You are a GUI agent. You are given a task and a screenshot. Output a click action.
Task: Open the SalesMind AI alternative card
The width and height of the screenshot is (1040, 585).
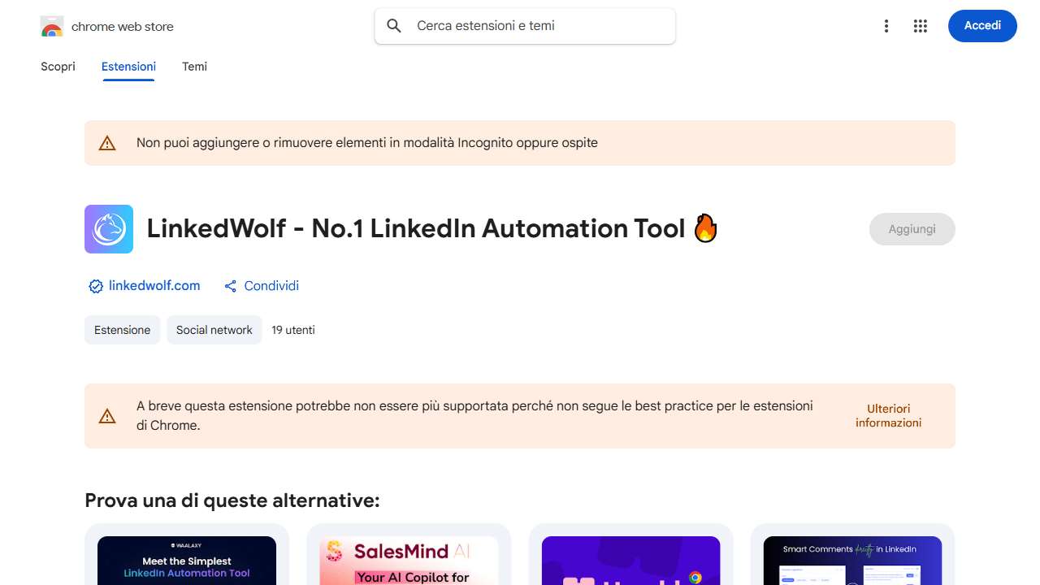(x=409, y=560)
